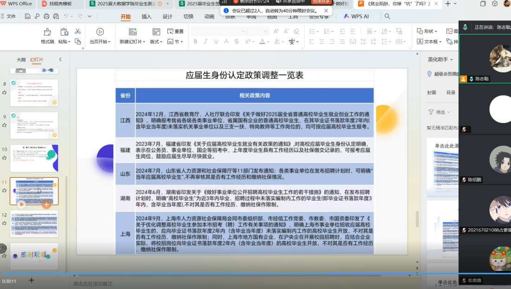Click the clear formatting eraser icon
This screenshot has width=511, height=289.
pos(296,31)
